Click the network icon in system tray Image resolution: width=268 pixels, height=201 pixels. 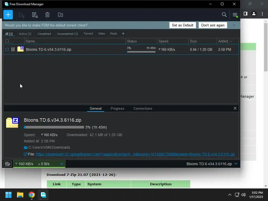coord(237,195)
